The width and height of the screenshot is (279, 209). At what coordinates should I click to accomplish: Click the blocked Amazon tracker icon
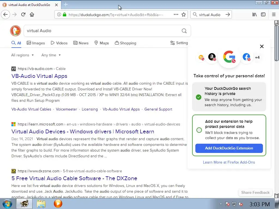pos(212,57)
